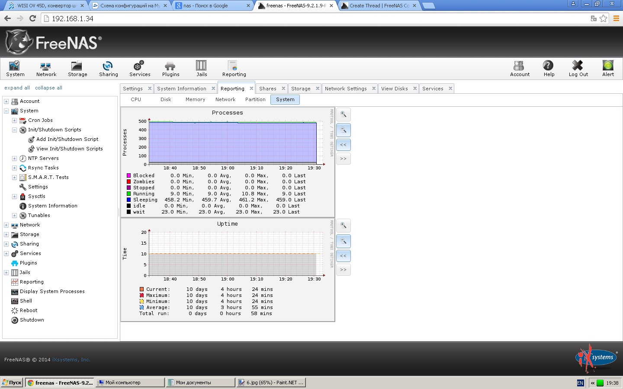Open the Help toolbar icon
This screenshot has width=623, height=389.
tap(549, 68)
